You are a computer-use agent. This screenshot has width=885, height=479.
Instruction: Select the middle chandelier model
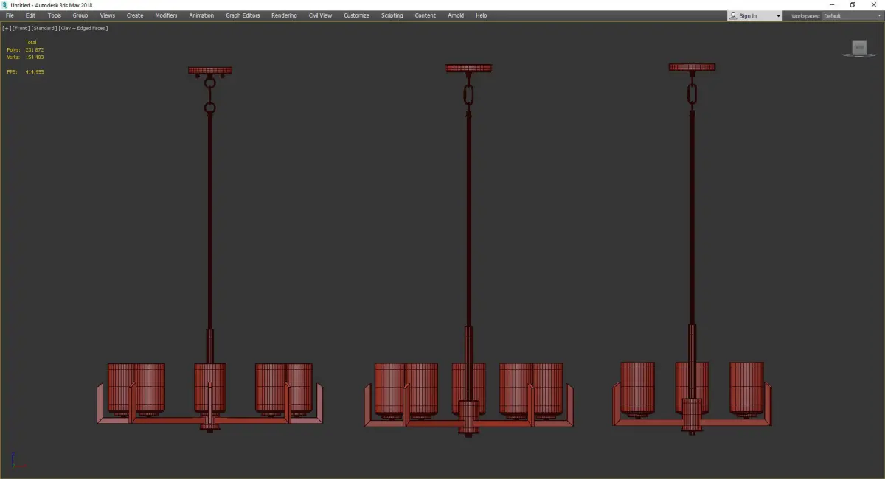pyautogui.click(x=468, y=251)
